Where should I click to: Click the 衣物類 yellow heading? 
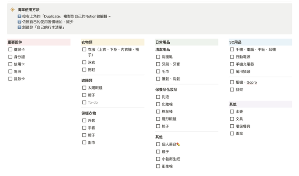click(113, 42)
